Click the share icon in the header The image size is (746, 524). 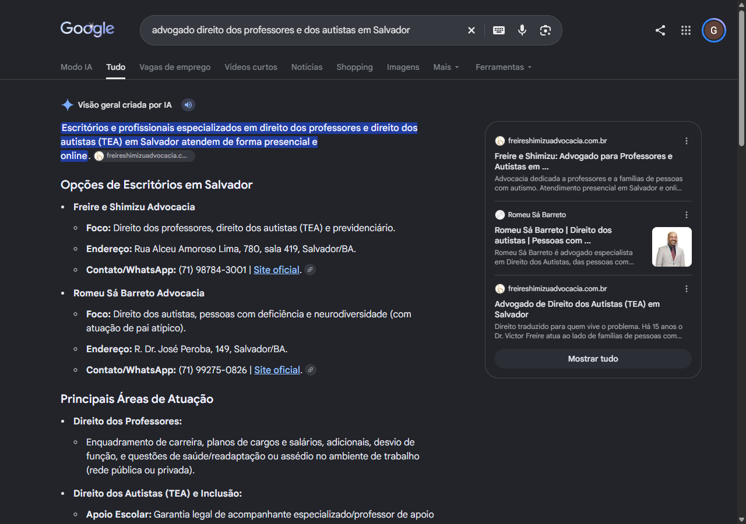[x=660, y=30]
